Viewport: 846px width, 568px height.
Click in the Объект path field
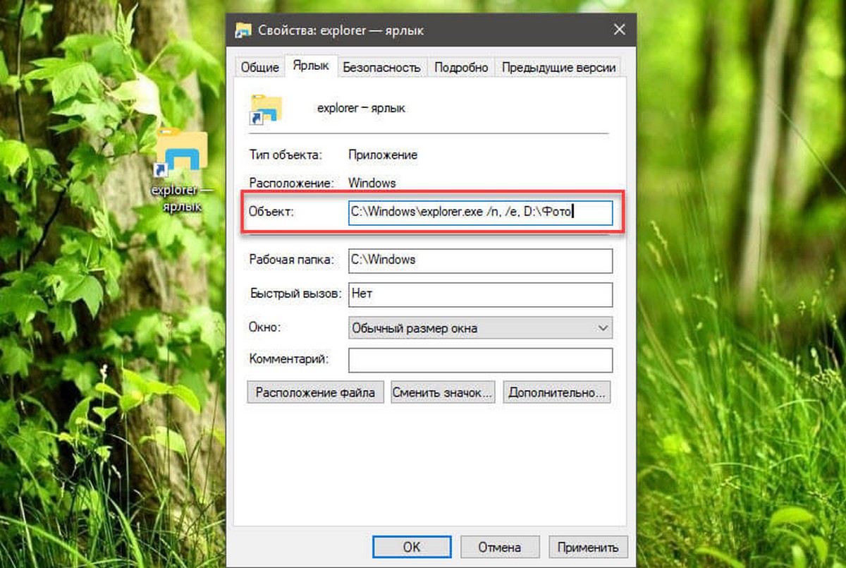coord(479,212)
